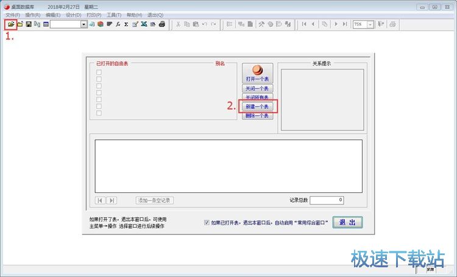Image resolution: width=457 pixels, height=277 pixels.
Task: Click the sigma sum toolbar icon
Action: tap(126, 24)
